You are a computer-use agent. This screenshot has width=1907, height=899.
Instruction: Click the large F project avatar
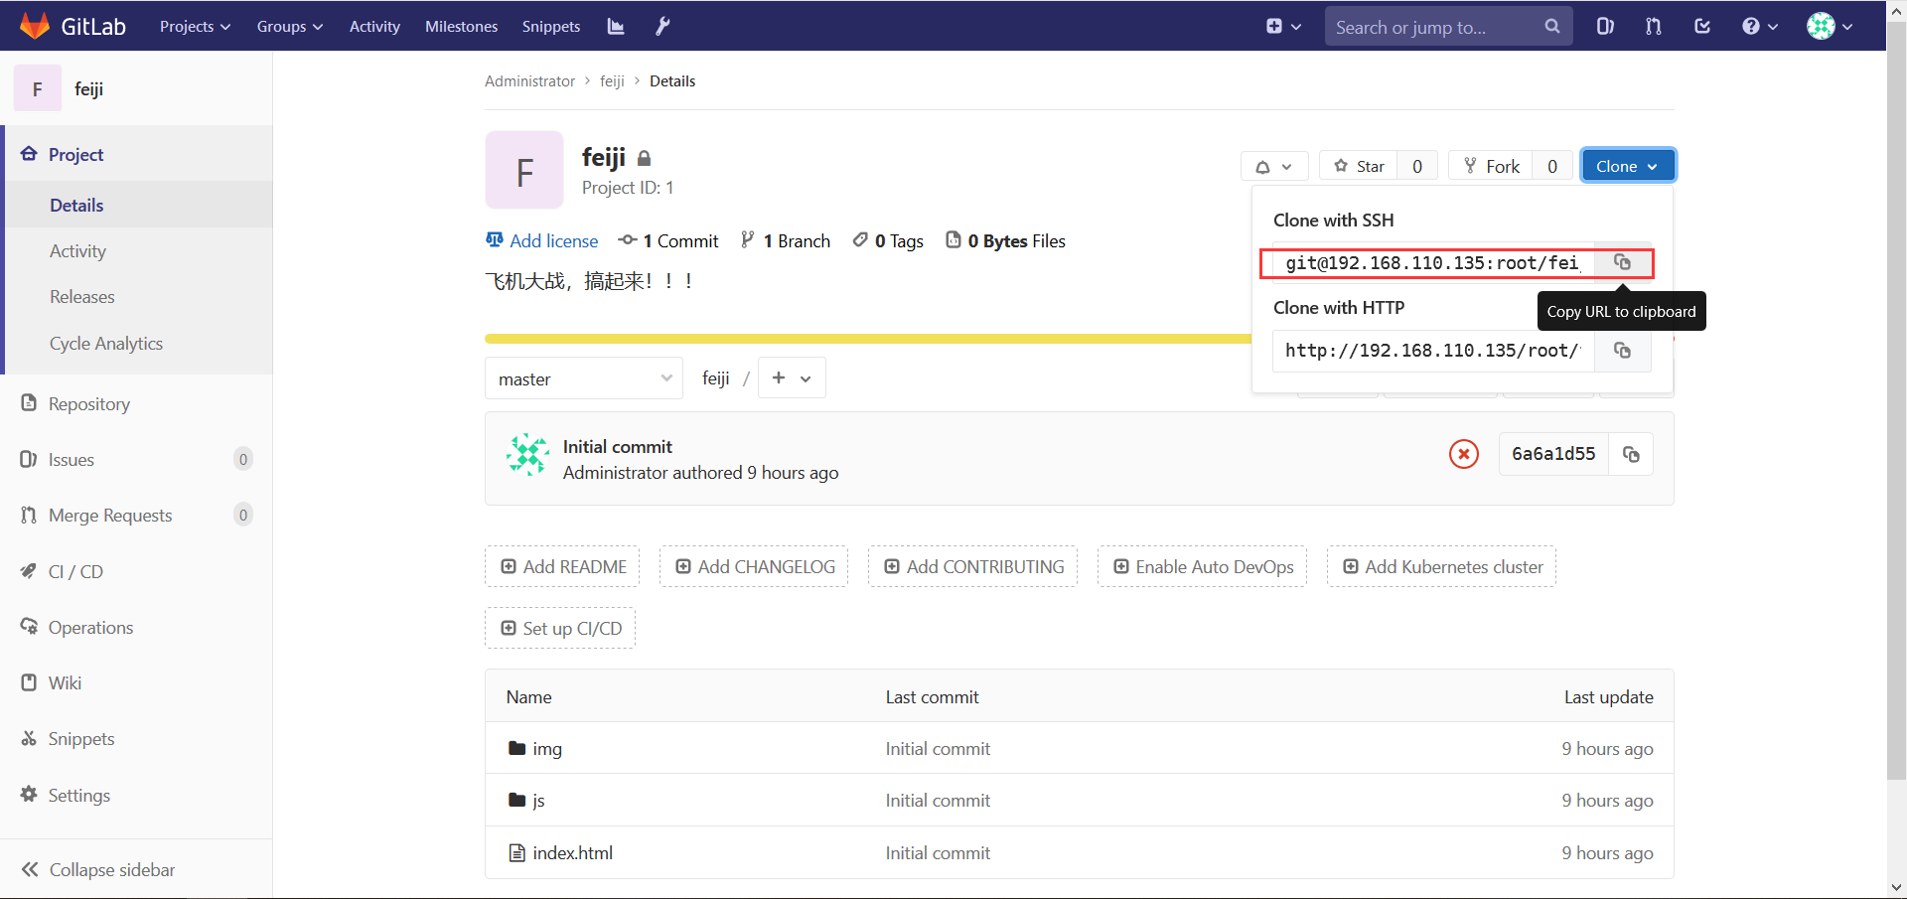(524, 170)
